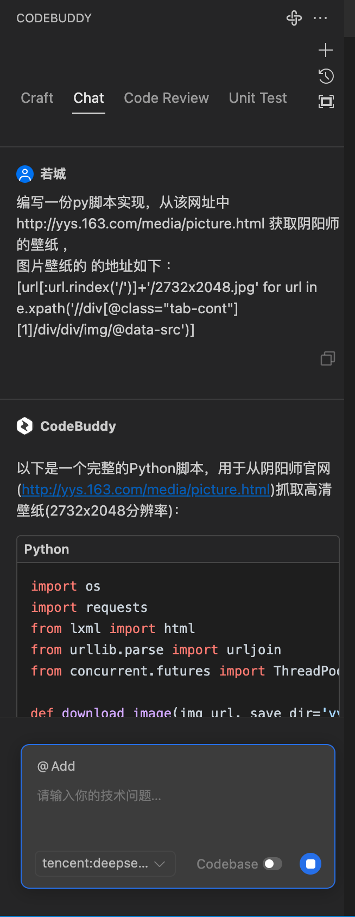Click the @ Add context button

click(x=56, y=766)
